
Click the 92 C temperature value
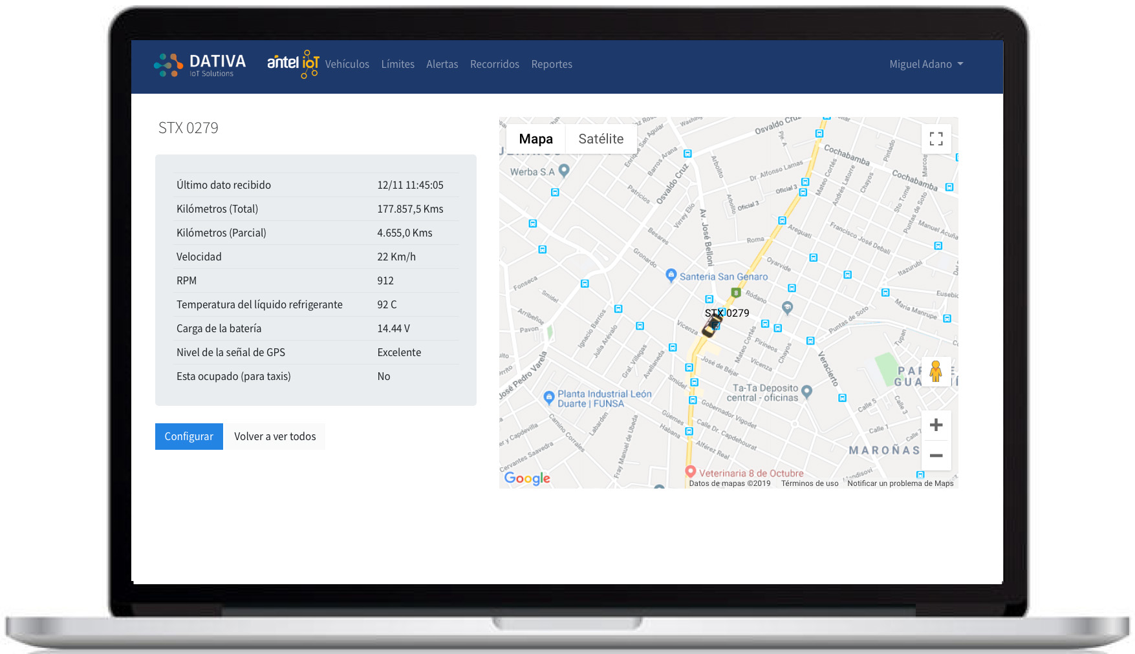point(387,304)
